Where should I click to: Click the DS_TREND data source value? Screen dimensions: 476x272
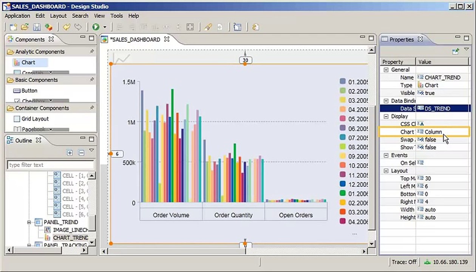[x=437, y=108]
